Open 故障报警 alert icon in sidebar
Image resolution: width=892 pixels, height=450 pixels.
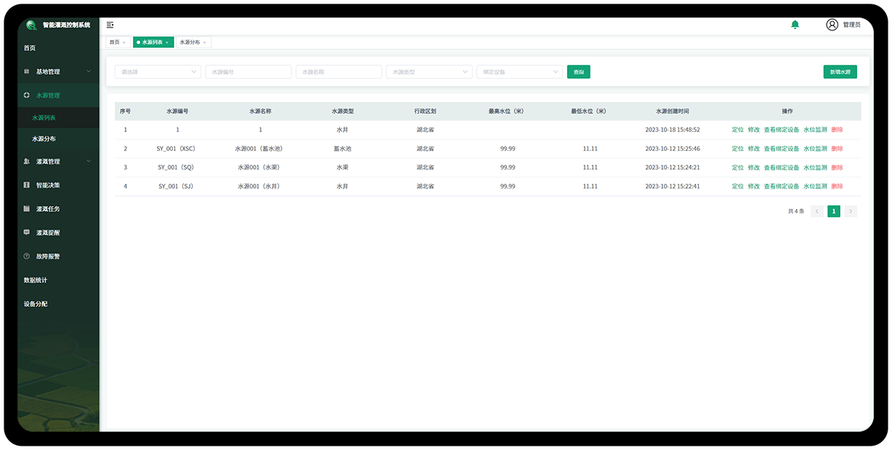coord(27,256)
